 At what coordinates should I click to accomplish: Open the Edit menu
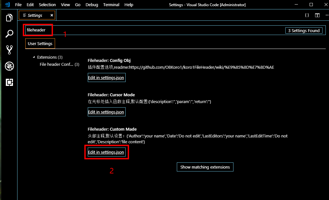30,5
